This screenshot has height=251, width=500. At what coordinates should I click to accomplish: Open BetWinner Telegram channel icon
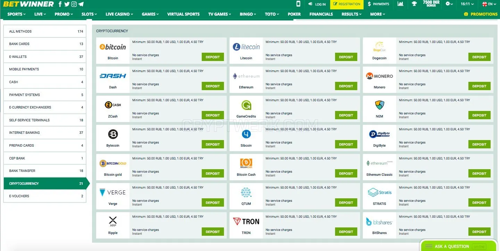pyautogui.click(x=81, y=4)
